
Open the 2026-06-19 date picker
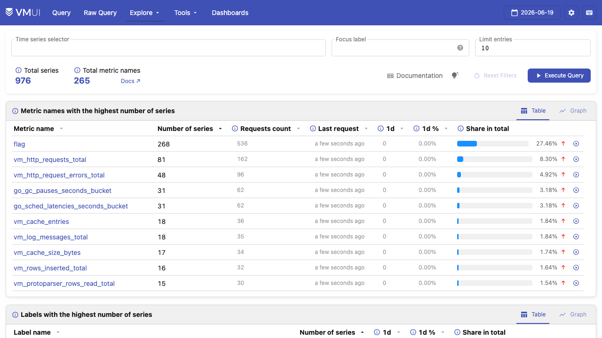[x=532, y=13]
